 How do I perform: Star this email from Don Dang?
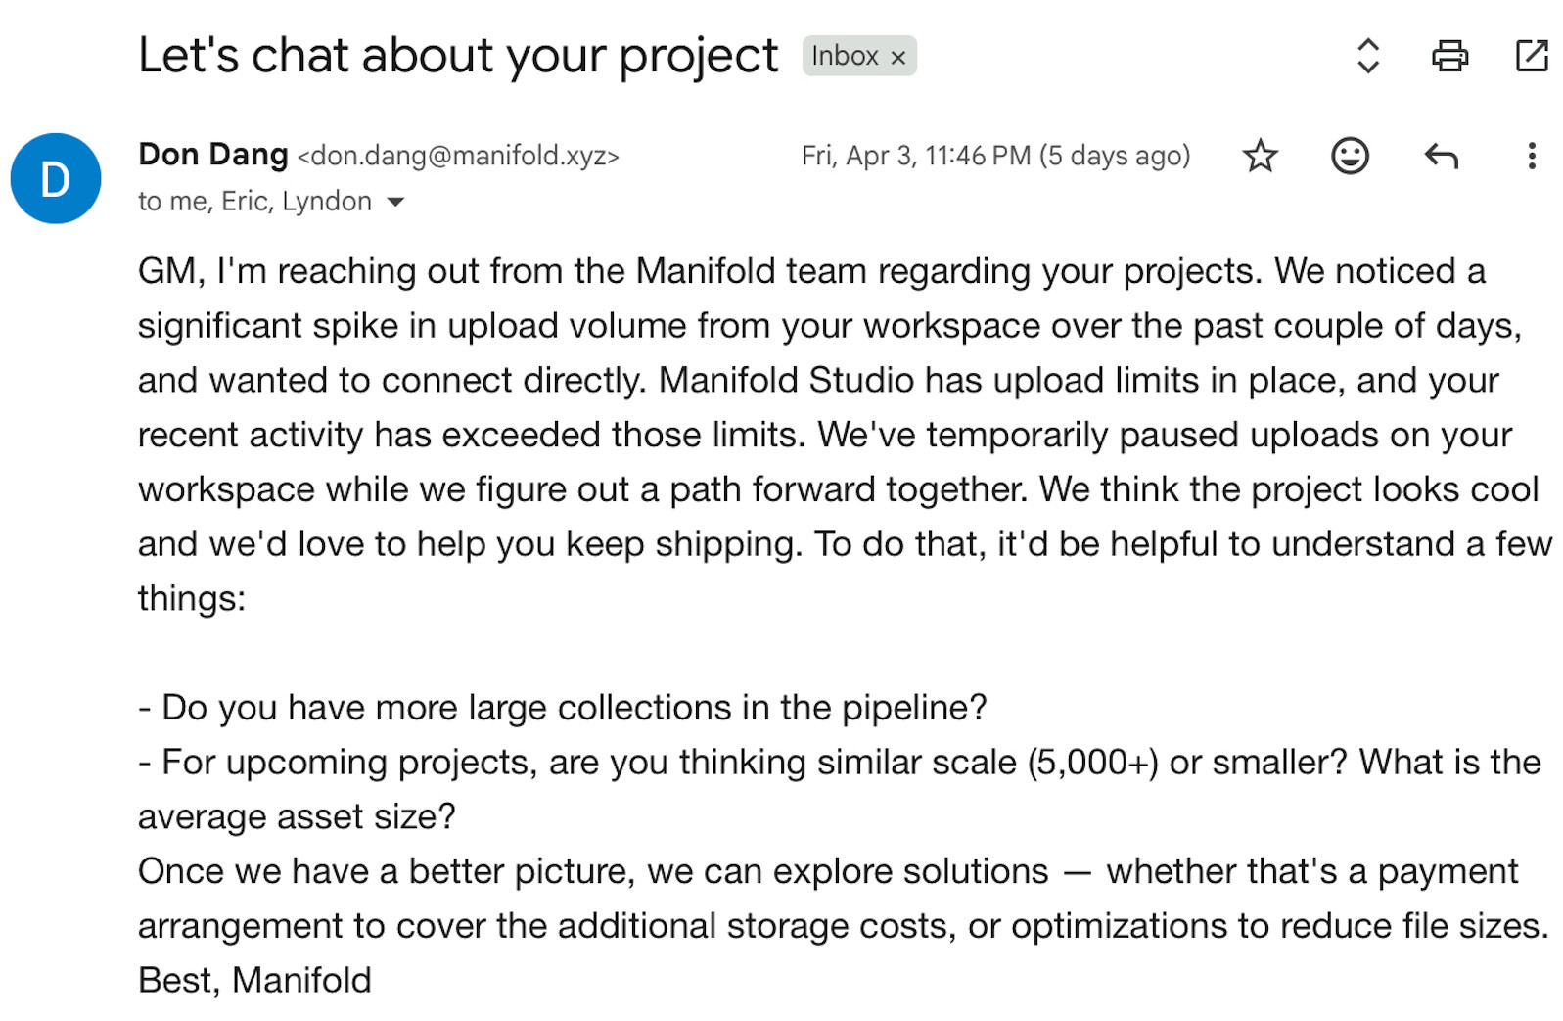point(1260,156)
